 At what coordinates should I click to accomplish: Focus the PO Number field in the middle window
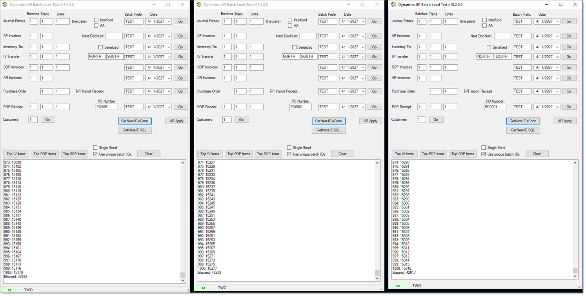301,107
